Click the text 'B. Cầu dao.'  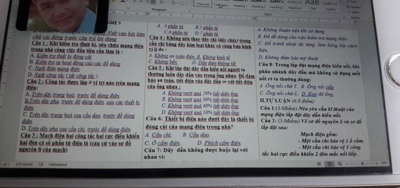click(196, 135)
